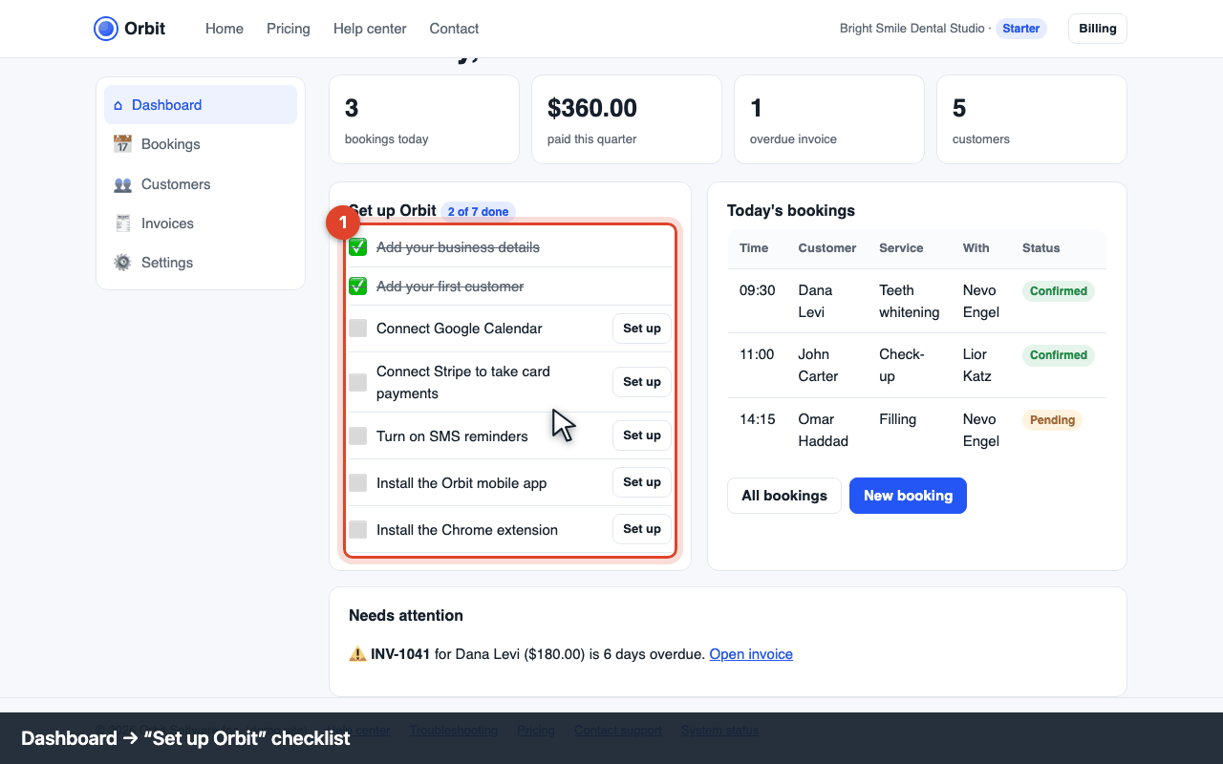Screen dimensions: 1223x764
Task: Create a booking with New booking button
Action: point(908,496)
